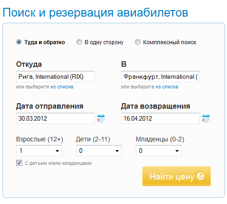
Task: Uncheck С детьми и/или младенцами checkbox
Action: (19, 163)
